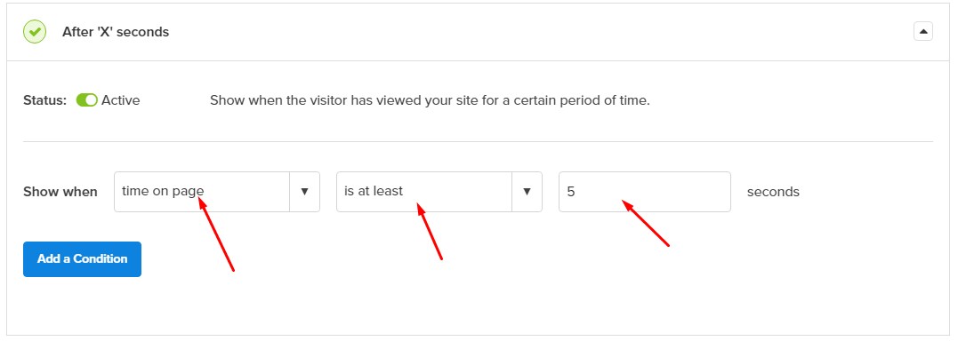Open the 'is at least' dropdown
The height and width of the screenshot is (341, 958).
point(439,192)
